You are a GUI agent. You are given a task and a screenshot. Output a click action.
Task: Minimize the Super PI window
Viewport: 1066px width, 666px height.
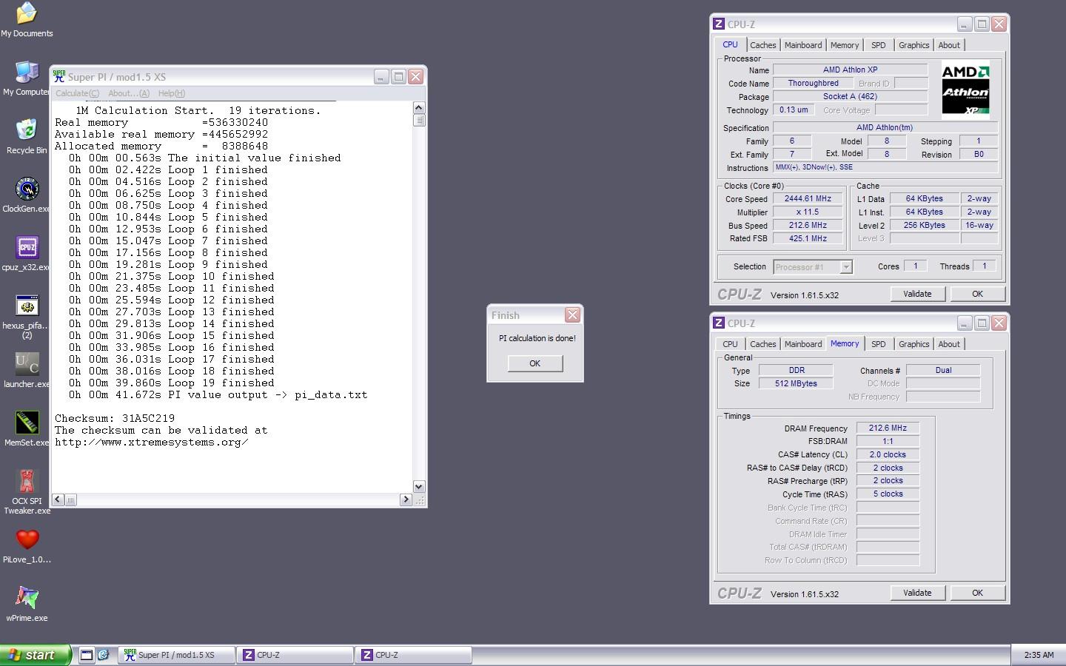(x=381, y=76)
